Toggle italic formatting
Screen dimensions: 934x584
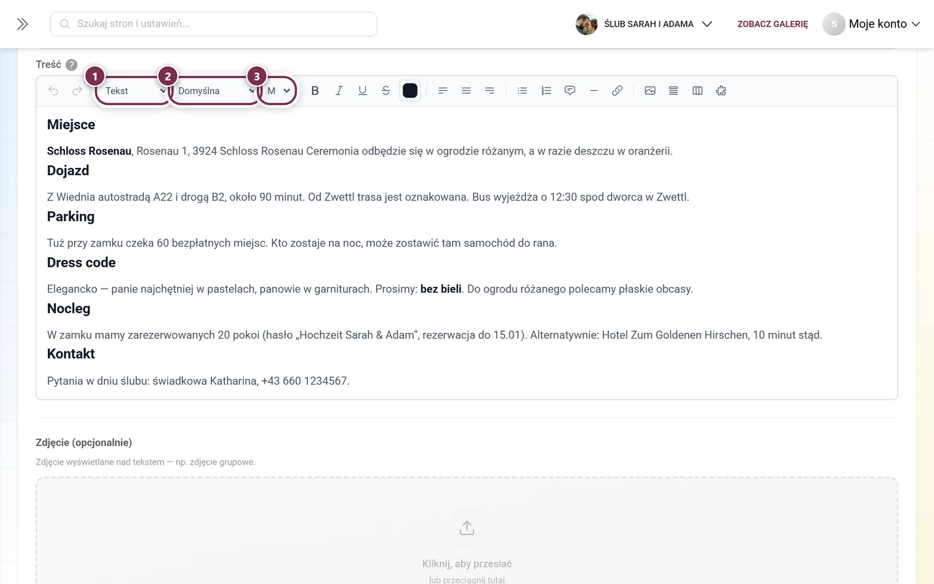tap(339, 91)
